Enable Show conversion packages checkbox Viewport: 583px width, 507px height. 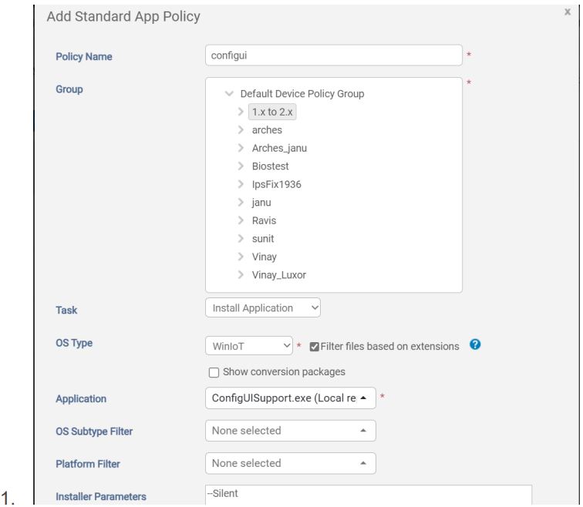click(214, 371)
